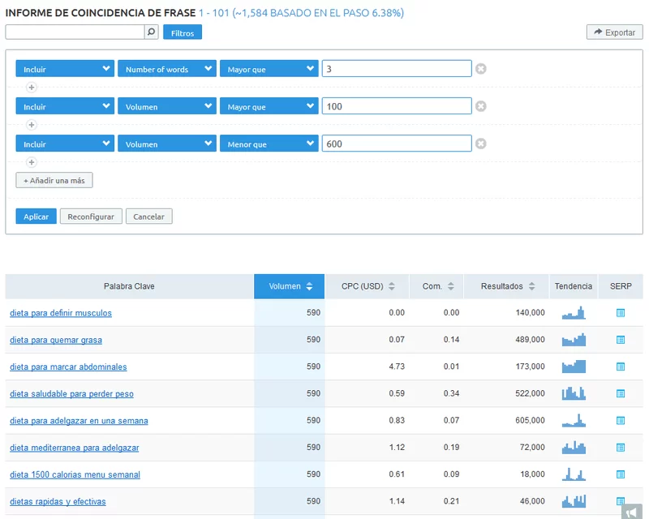The width and height of the screenshot is (649, 519).
Task: Open keyword dieta para adelgazar en una semana
Action: pyautogui.click(x=79, y=421)
